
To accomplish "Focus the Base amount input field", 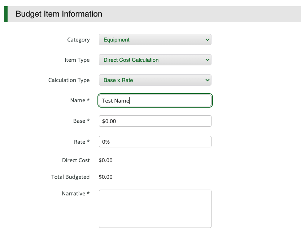I will tap(155, 121).
